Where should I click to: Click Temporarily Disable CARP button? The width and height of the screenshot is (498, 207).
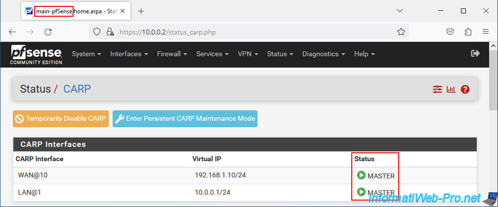61,119
